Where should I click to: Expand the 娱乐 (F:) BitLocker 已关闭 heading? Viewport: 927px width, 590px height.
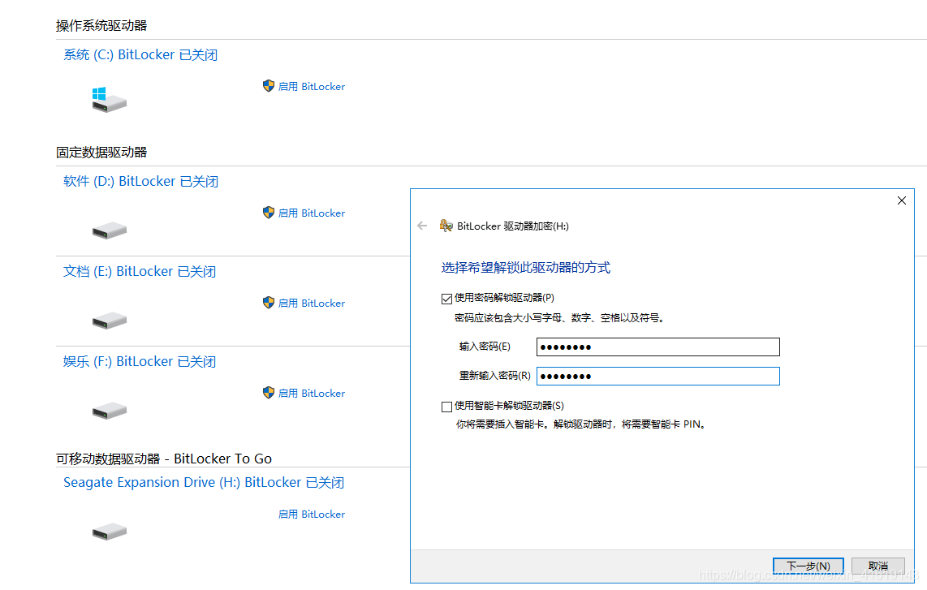tap(140, 361)
